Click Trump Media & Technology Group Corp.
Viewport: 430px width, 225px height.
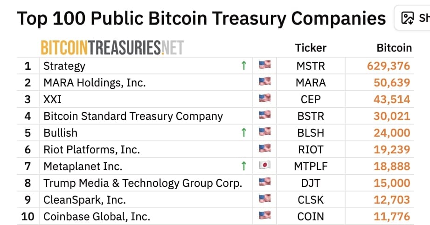tap(143, 183)
